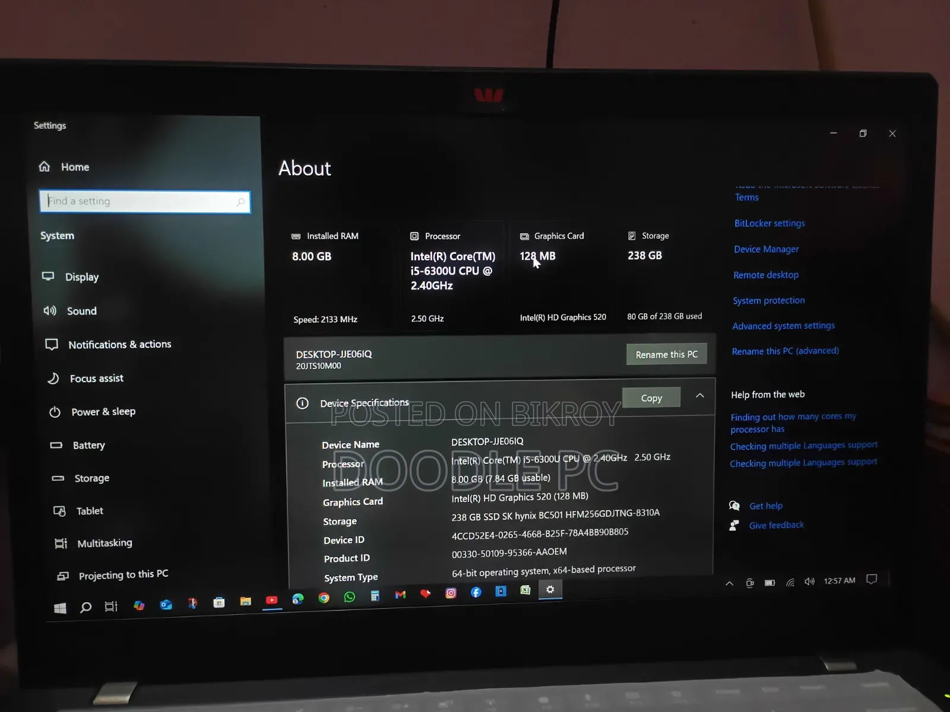Open Calculator from the taskbar
Viewport: 950px width, 712px height.
pos(375,596)
